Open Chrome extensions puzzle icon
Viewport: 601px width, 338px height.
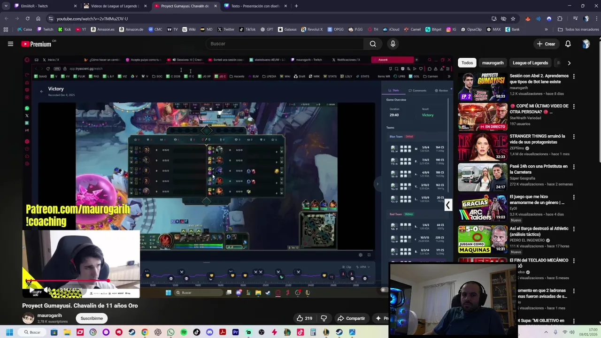pos(560,19)
